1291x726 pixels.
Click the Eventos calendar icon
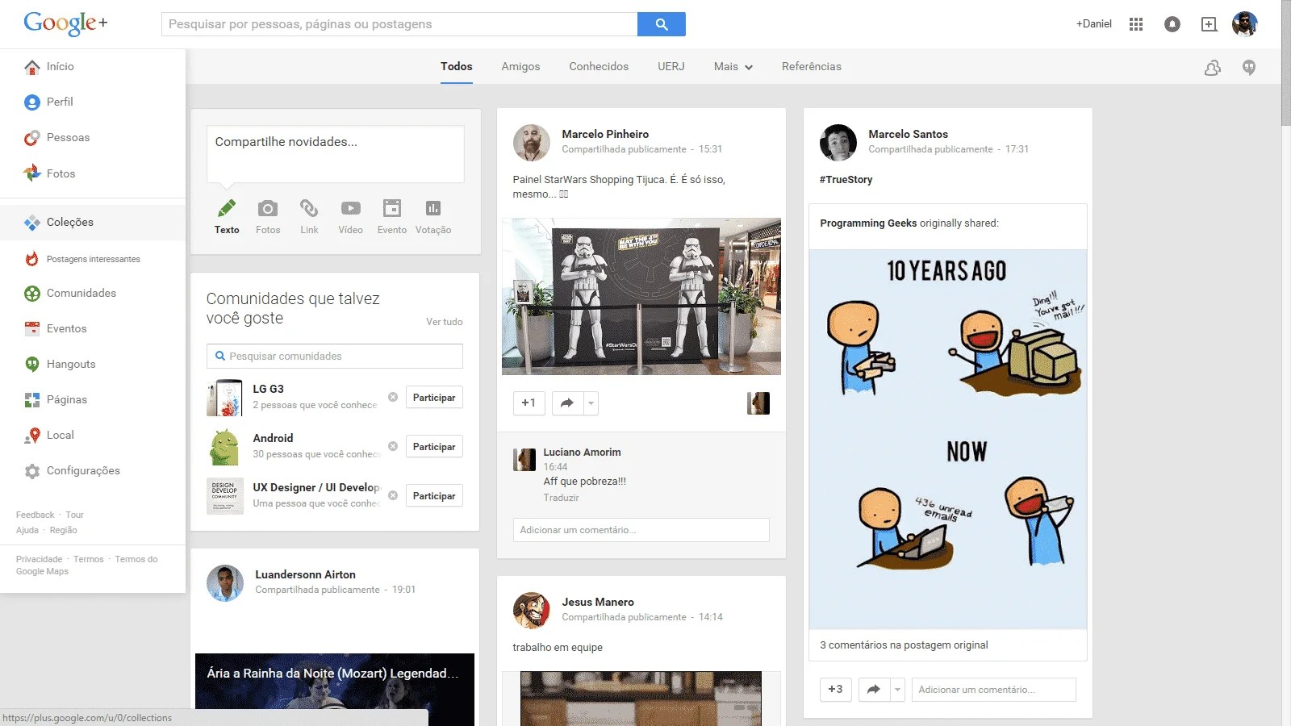click(x=32, y=329)
